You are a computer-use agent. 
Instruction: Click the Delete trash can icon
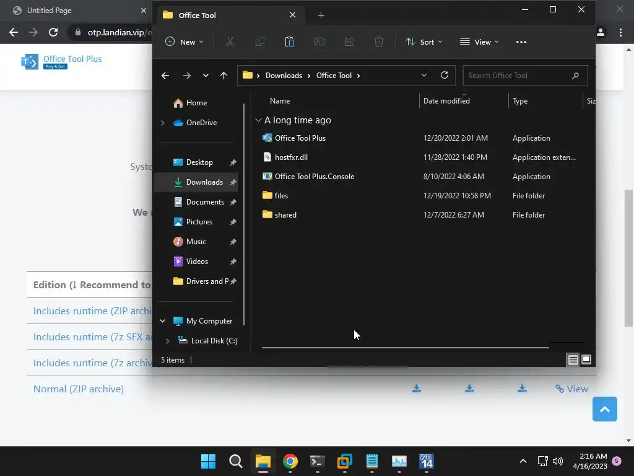coord(379,42)
